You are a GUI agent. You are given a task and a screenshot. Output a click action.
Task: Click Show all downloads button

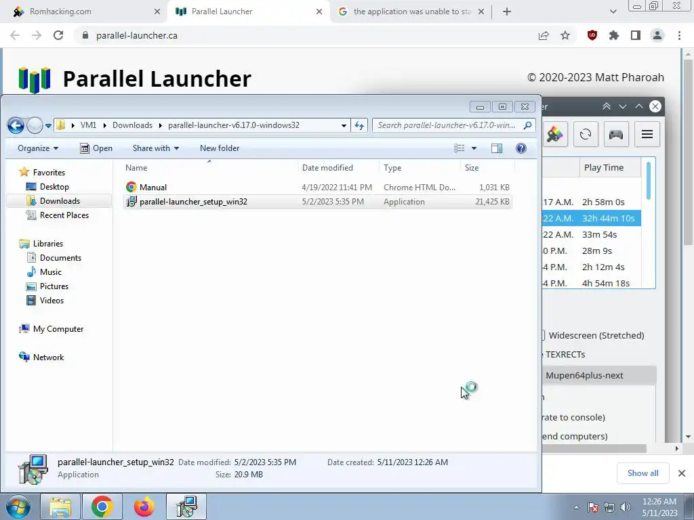pyautogui.click(x=642, y=473)
